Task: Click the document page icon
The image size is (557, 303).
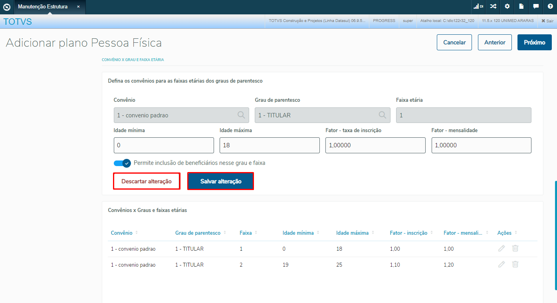Action: coord(521,6)
